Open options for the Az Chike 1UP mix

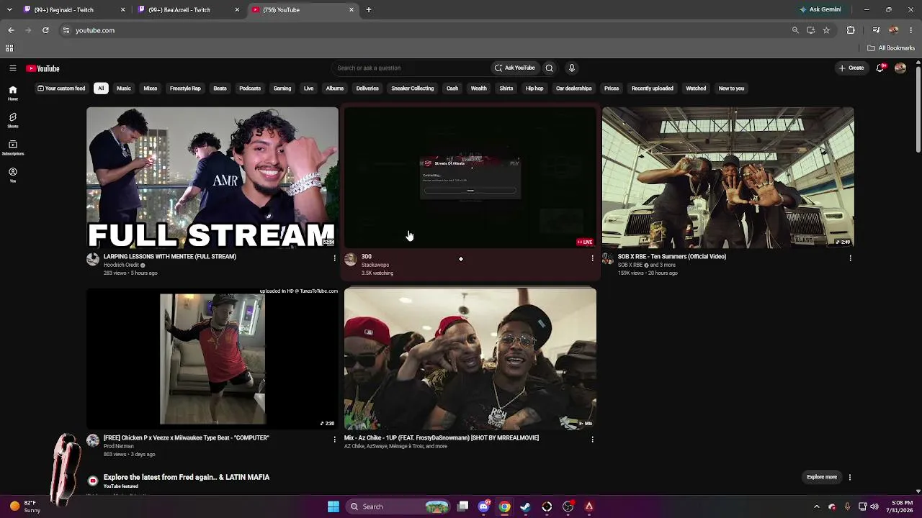point(592,439)
